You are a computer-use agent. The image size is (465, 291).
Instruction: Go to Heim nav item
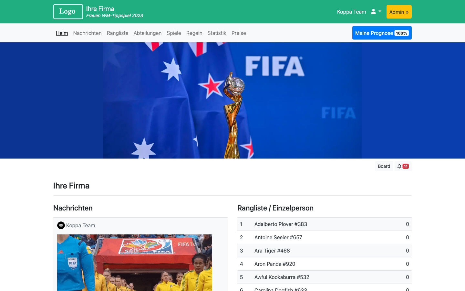pyautogui.click(x=62, y=33)
